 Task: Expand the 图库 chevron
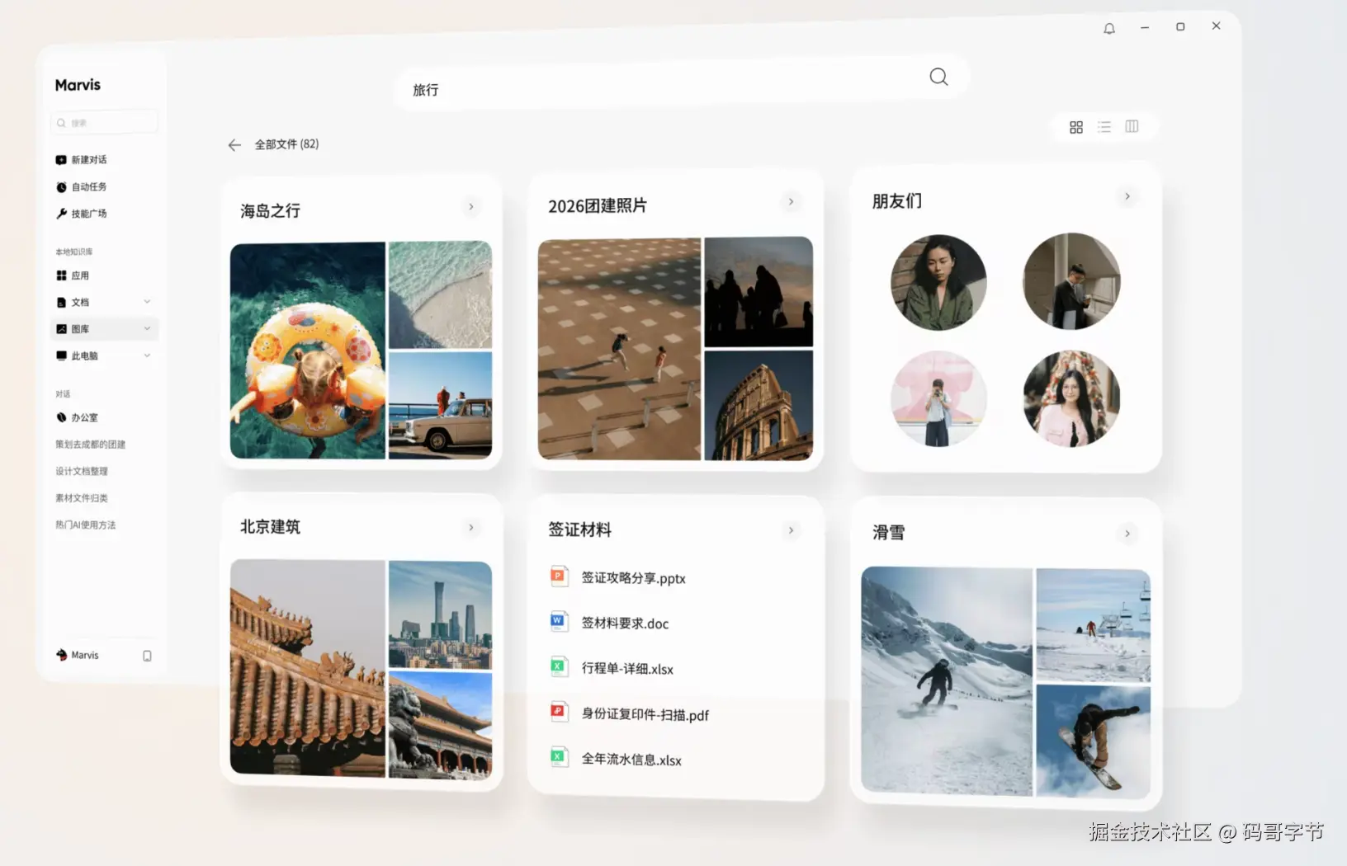147,328
